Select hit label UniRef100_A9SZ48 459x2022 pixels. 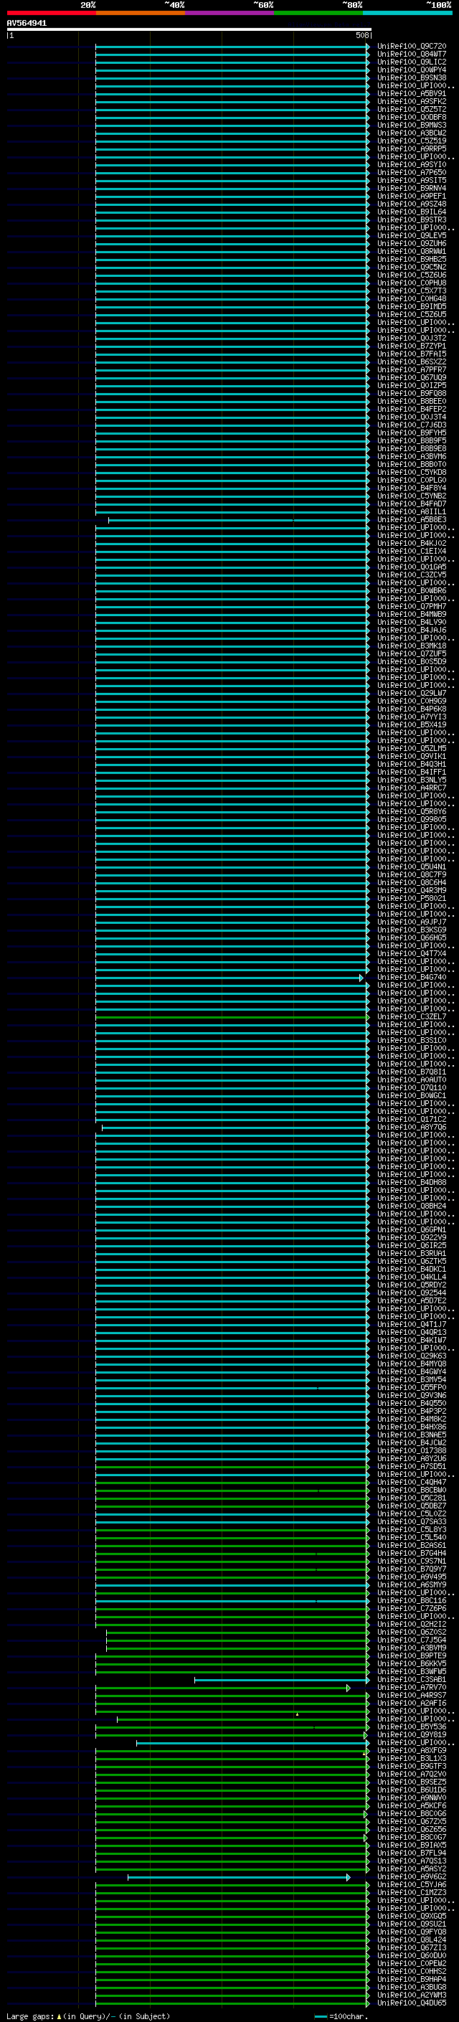(411, 204)
